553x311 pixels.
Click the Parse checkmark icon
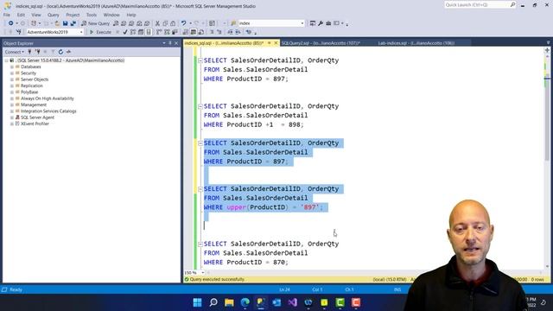point(124,32)
